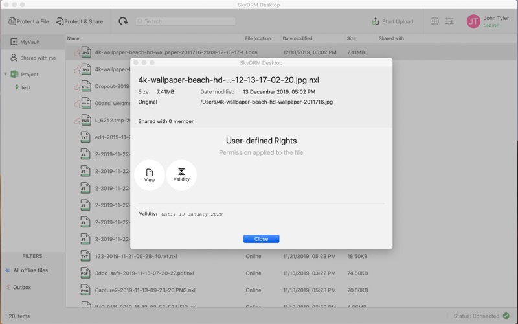Collapse the Project tree node

pyautogui.click(x=5, y=74)
